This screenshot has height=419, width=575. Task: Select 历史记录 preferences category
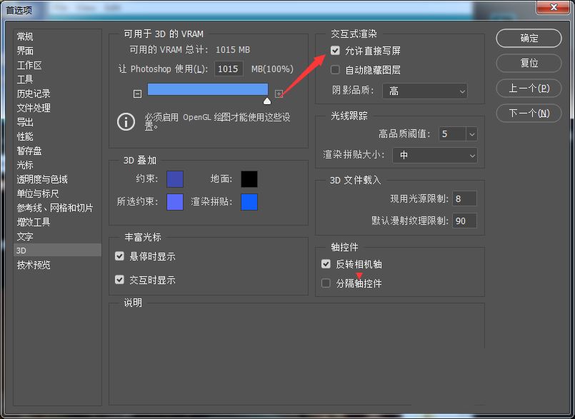click(x=34, y=94)
